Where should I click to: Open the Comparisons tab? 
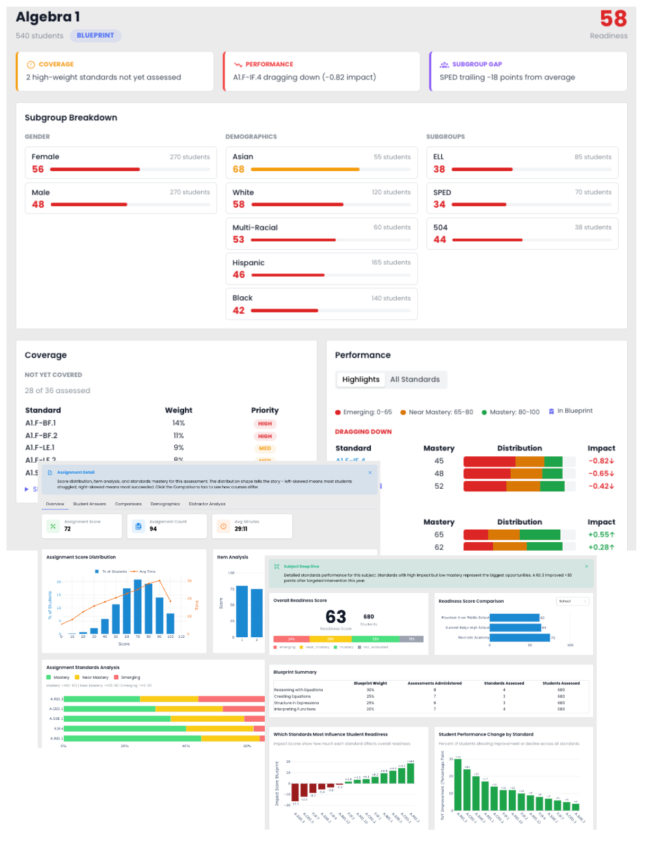point(128,504)
